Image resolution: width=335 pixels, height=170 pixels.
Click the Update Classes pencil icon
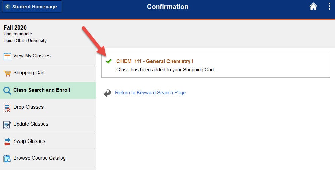(7, 125)
